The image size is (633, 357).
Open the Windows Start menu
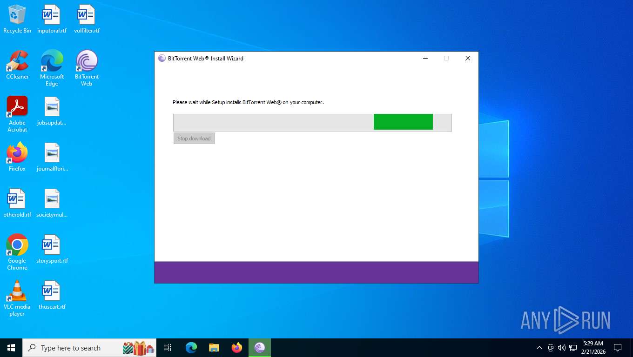[11, 348]
